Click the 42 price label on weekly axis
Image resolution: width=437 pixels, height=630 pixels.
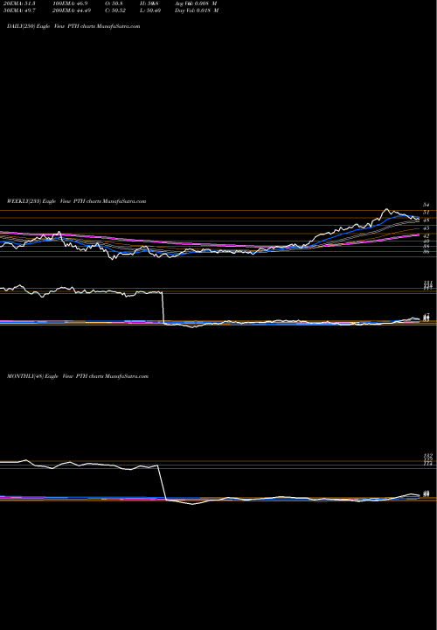pyautogui.click(x=427, y=236)
